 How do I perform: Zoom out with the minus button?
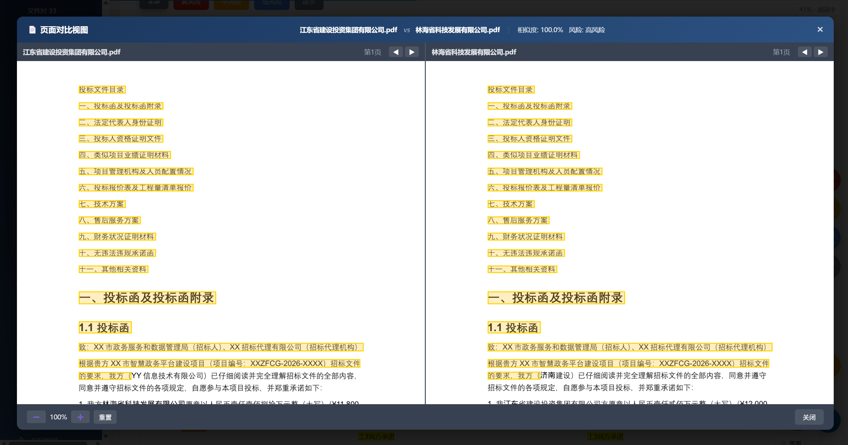pyautogui.click(x=36, y=417)
